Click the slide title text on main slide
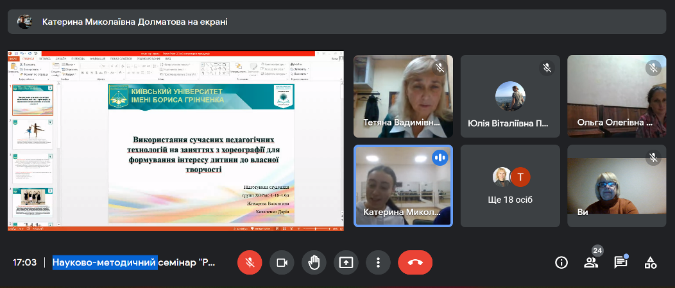Image resolution: width=675 pixels, height=288 pixels. [203, 154]
